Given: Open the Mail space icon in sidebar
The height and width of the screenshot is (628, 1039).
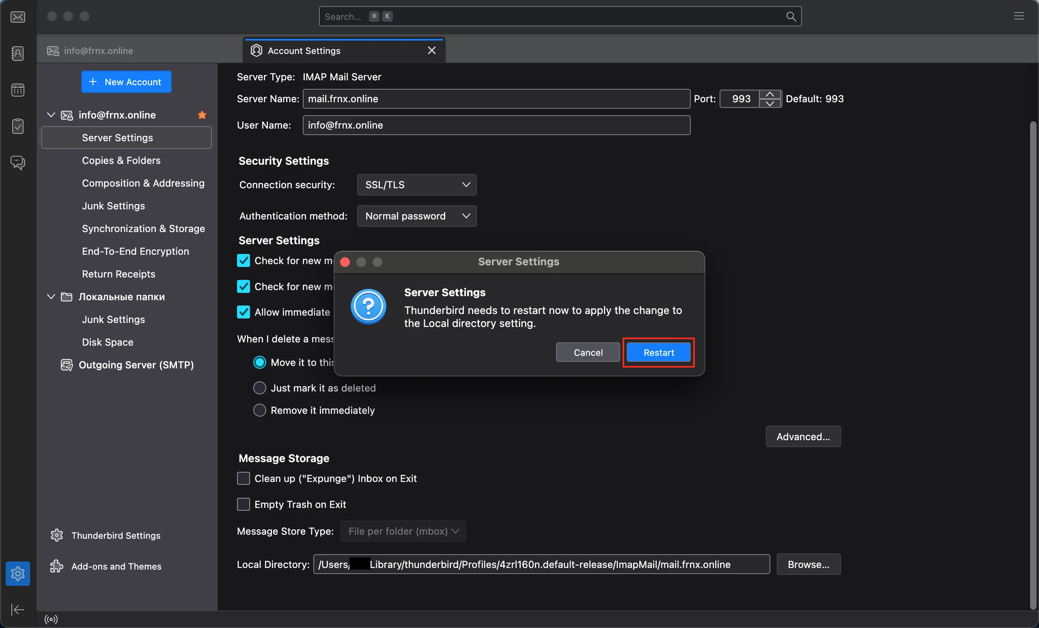Looking at the screenshot, I should tap(18, 17).
